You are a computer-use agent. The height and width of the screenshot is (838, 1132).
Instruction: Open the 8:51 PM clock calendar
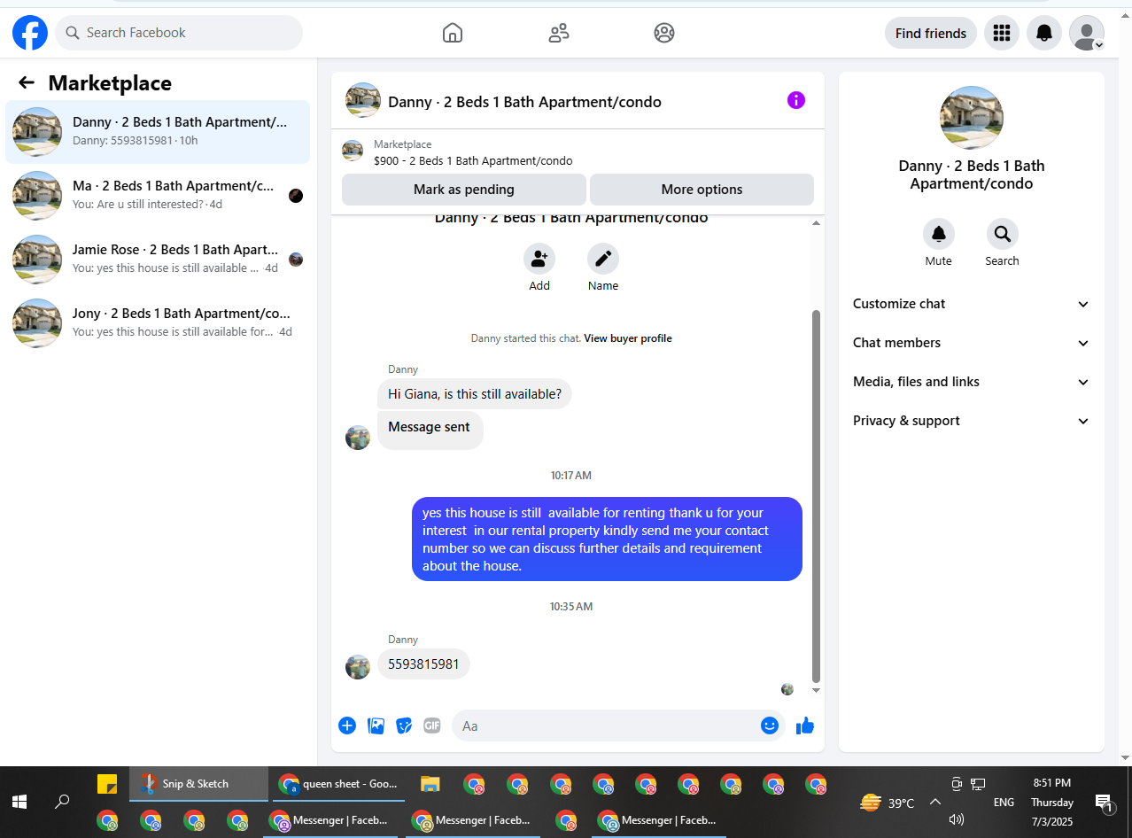[1052, 803]
